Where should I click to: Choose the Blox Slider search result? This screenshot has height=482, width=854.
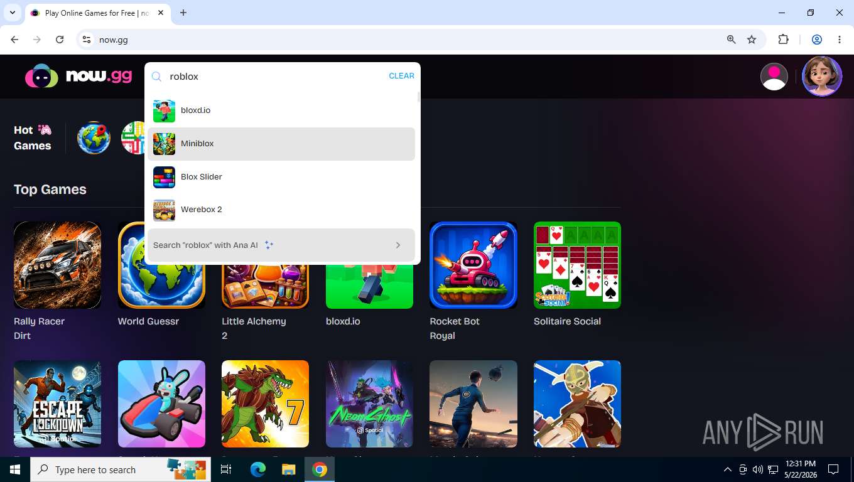coord(281,177)
